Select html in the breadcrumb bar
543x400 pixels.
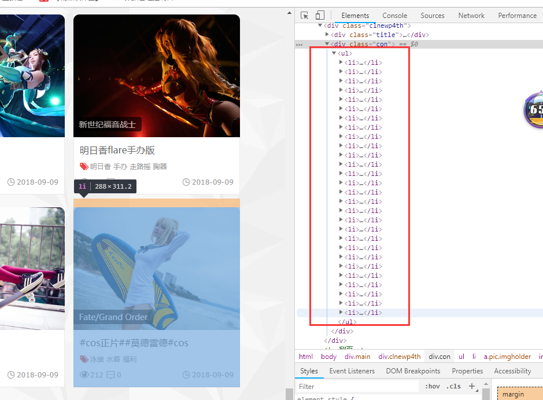pyautogui.click(x=306, y=357)
